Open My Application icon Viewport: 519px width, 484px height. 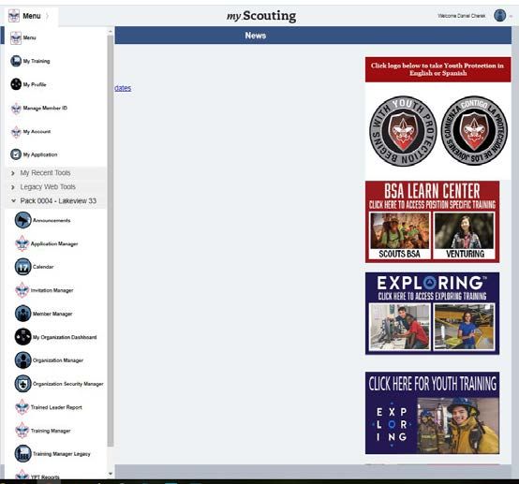(x=16, y=154)
